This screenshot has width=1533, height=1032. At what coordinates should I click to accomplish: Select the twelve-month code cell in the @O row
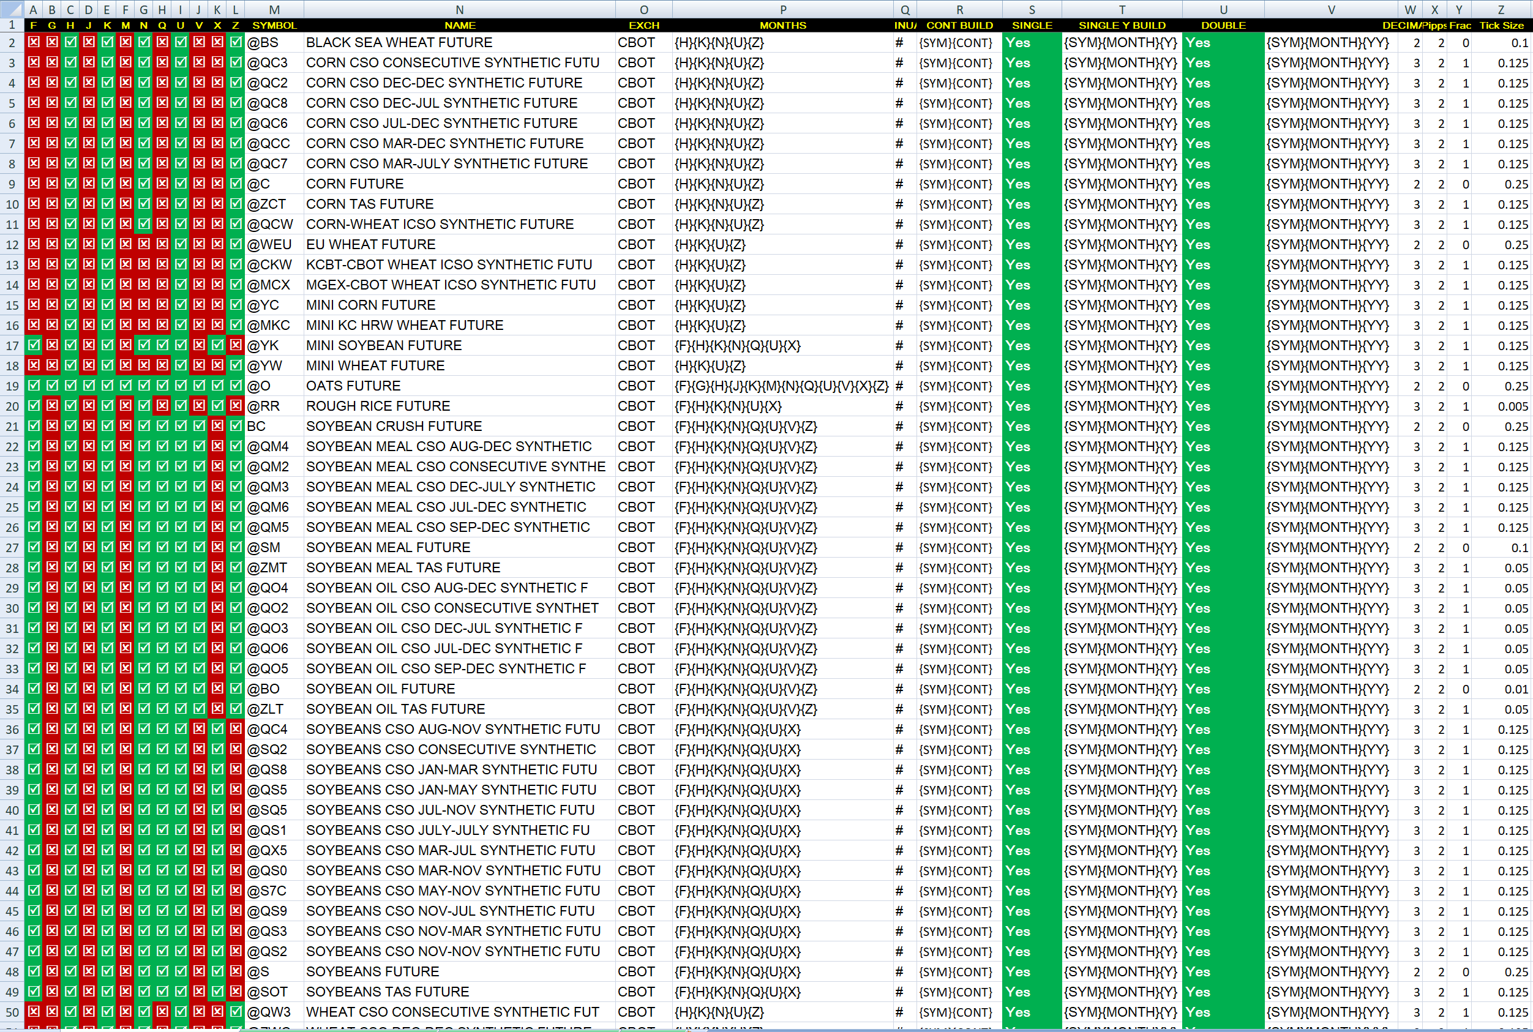click(782, 386)
